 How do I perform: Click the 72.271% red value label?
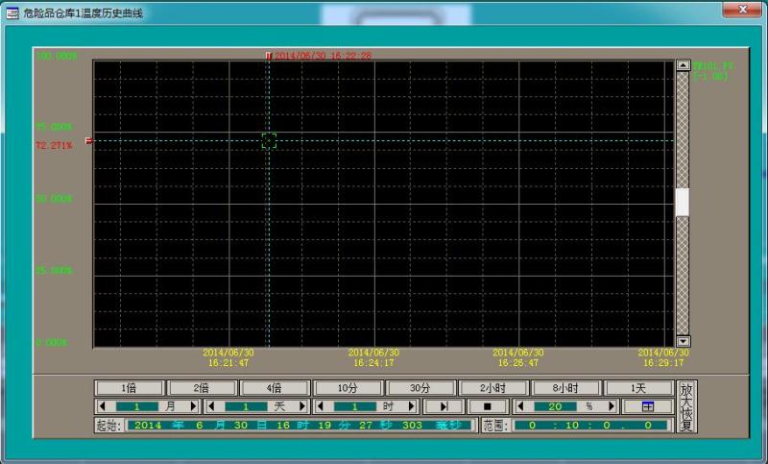[x=54, y=145]
